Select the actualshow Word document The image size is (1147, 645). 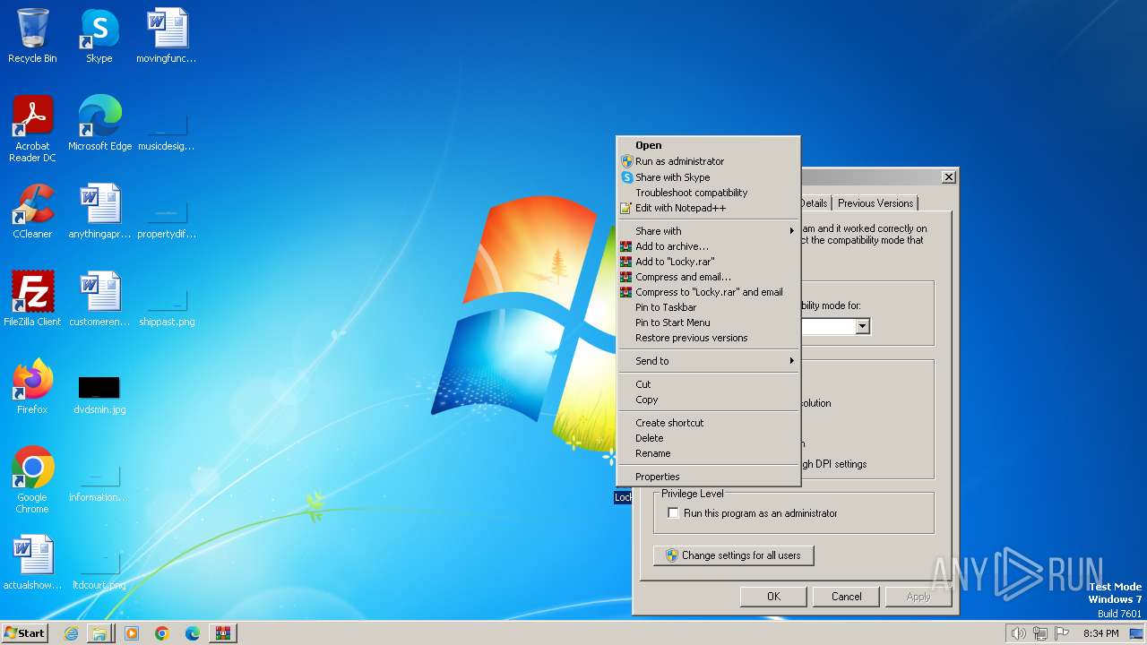[x=32, y=563]
